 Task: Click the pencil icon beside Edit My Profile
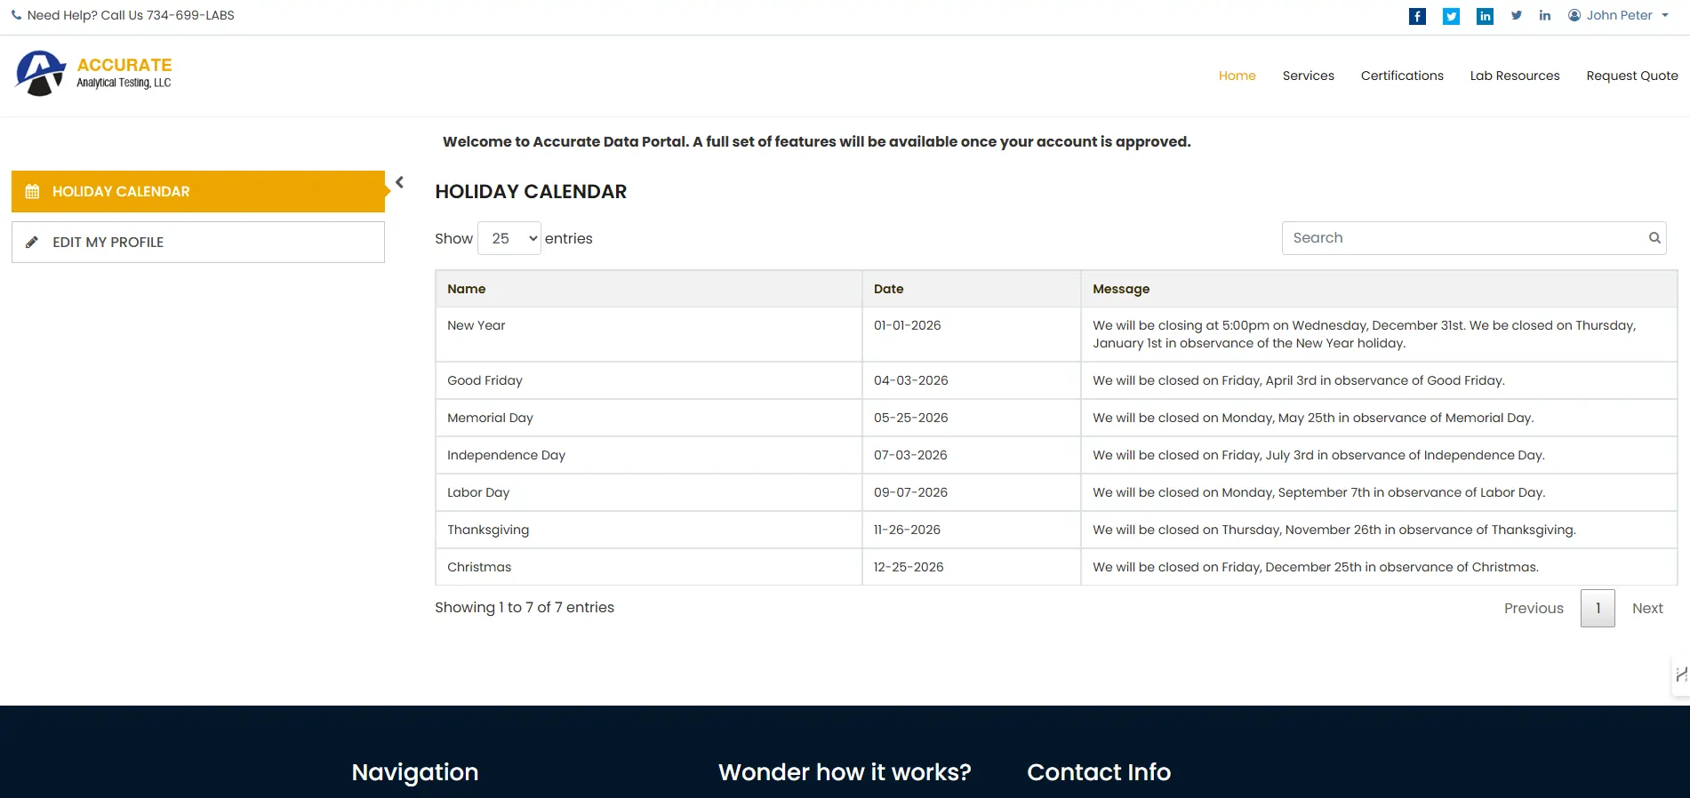[x=32, y=242]
